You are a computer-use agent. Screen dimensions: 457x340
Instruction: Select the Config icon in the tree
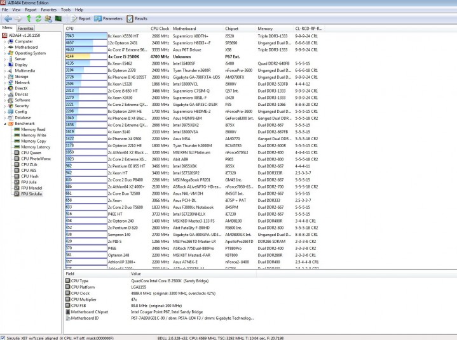coord(11,112)
